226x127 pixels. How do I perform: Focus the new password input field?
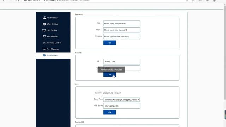[x=121, y=30]
